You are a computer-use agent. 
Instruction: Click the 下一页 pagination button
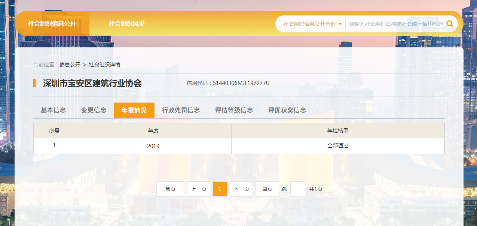[x=241, y=189]
